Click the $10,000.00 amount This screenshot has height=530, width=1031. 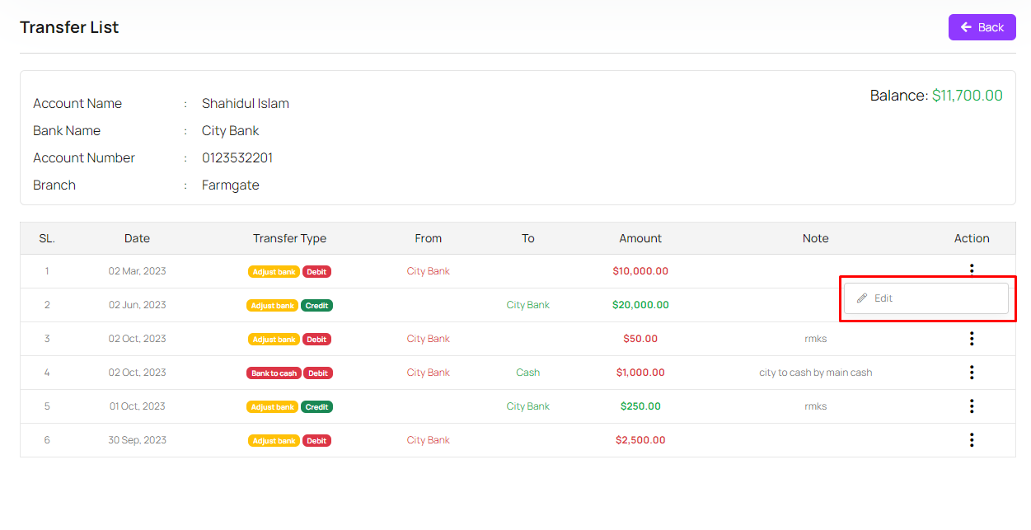640,271
